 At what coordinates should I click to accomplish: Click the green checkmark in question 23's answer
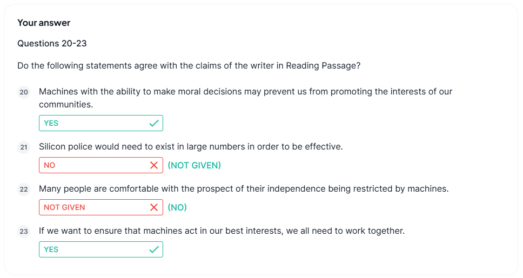pos(154,249)
